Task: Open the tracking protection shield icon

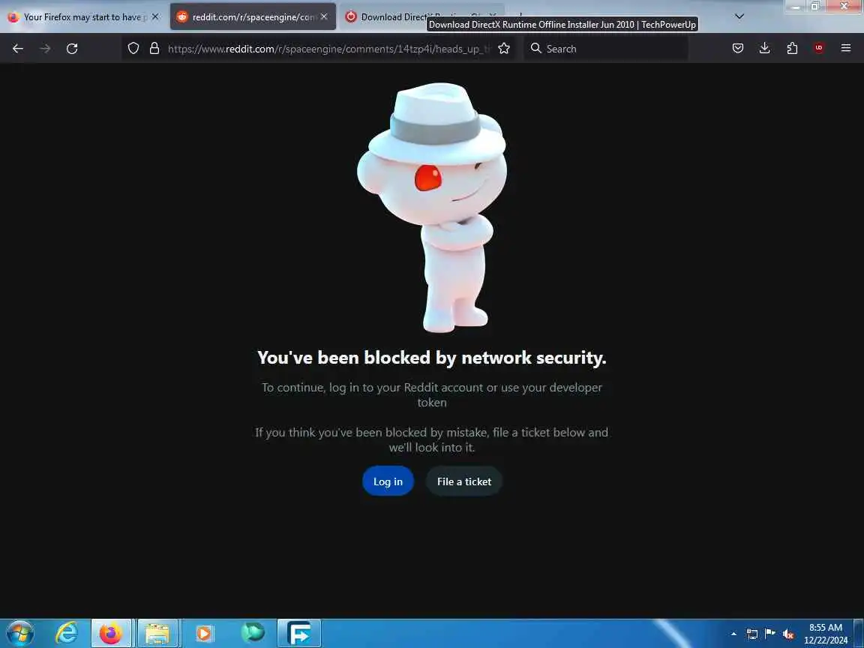Action: pos(133,49)
